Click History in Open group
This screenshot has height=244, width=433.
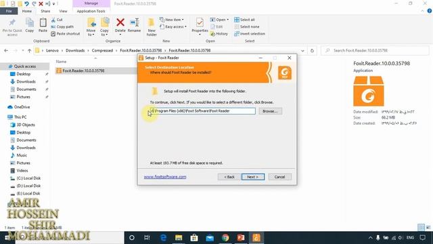coord(219,34)
